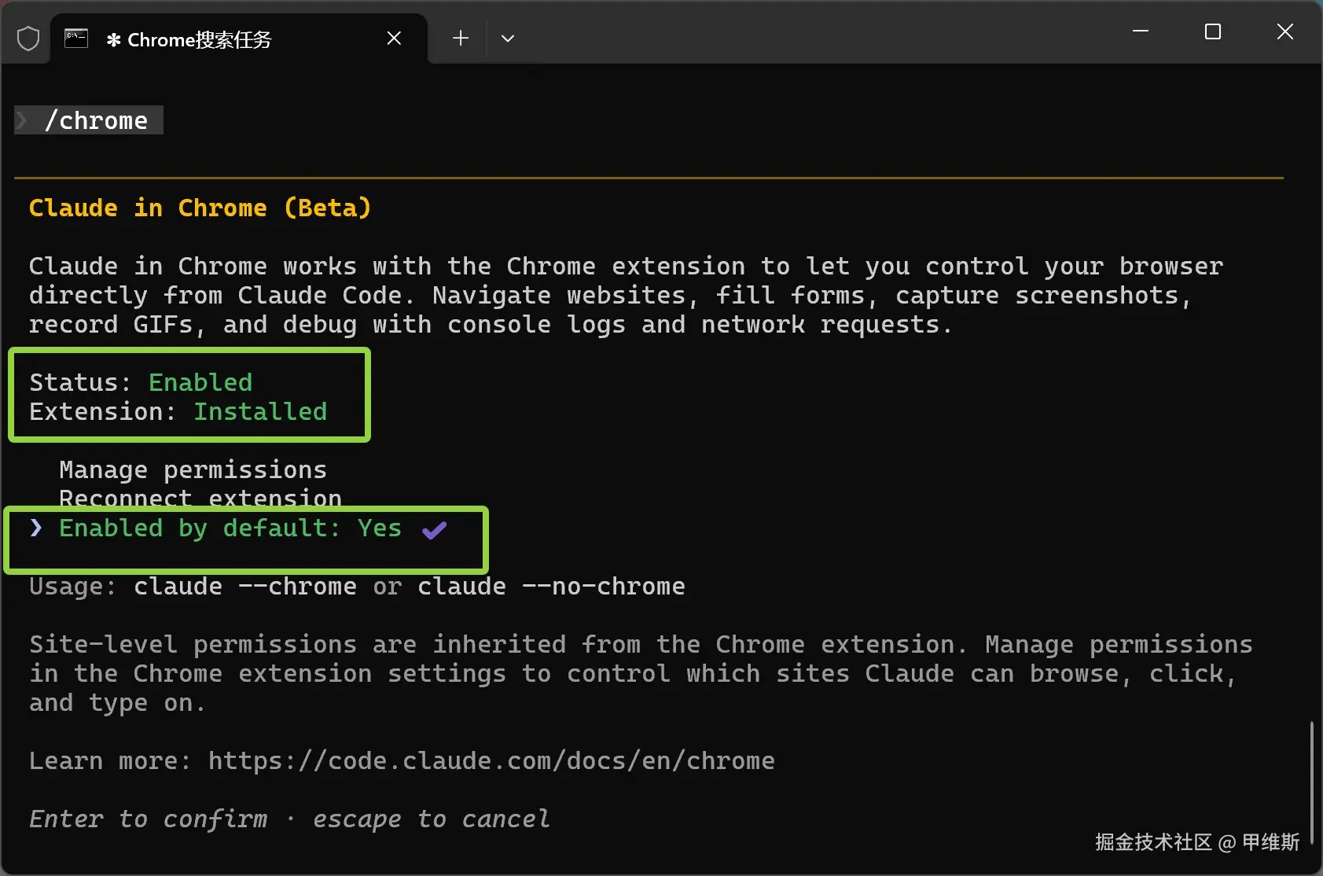Select the Manage permissions option

coord(193,470)
